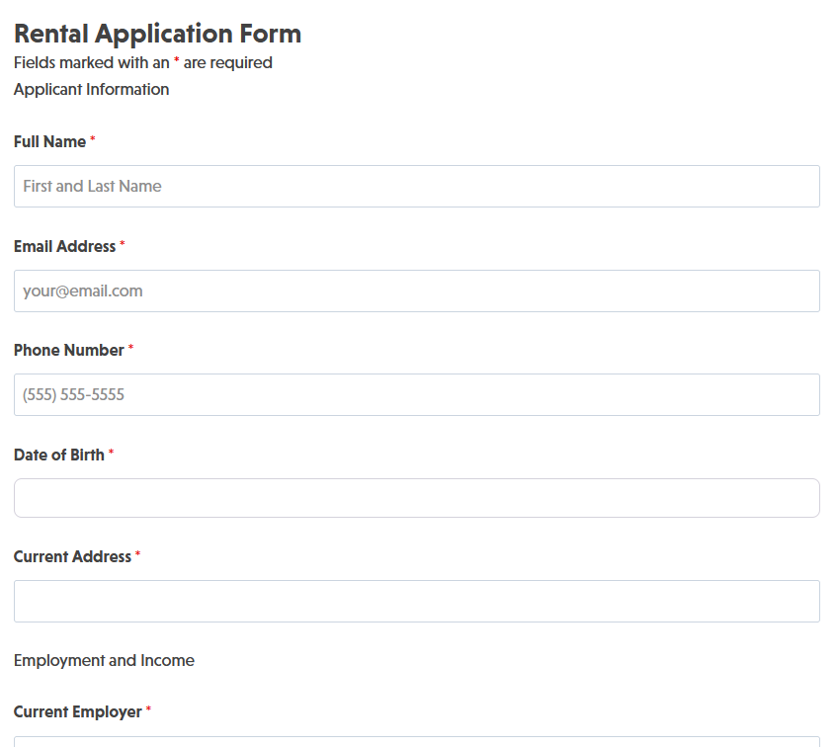Click the Current Address input box

[416, 601]
